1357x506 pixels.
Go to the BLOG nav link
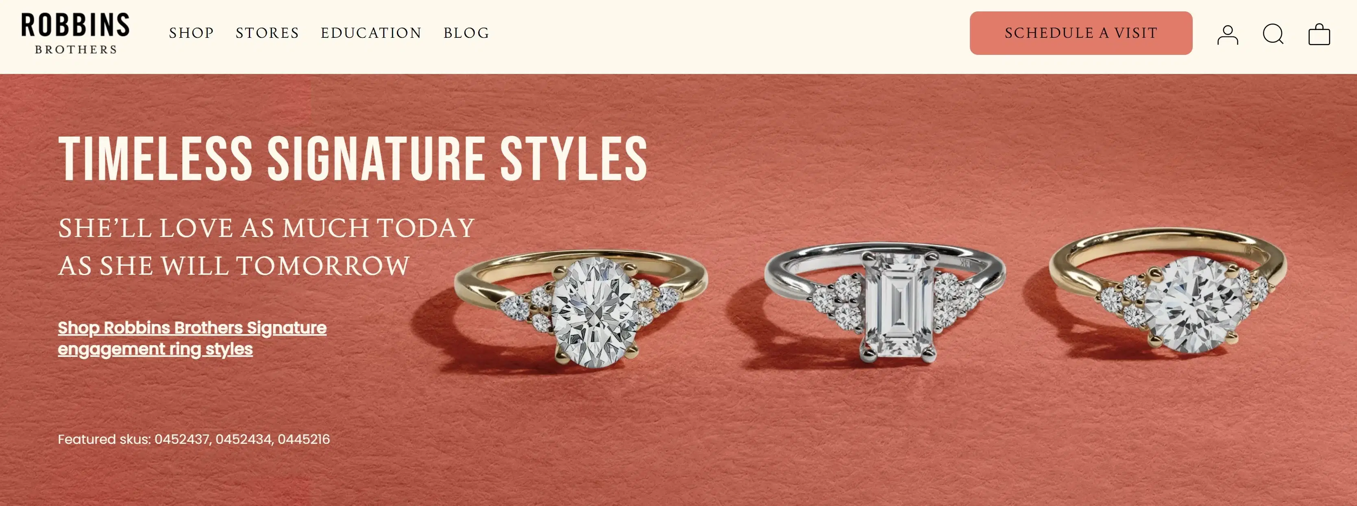[x=466, y=33]
